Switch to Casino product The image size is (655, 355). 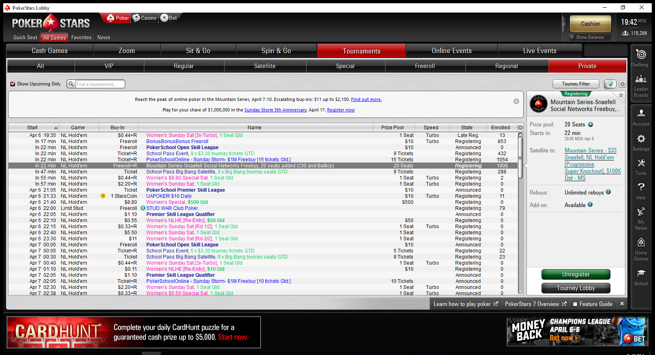(145, 18)
